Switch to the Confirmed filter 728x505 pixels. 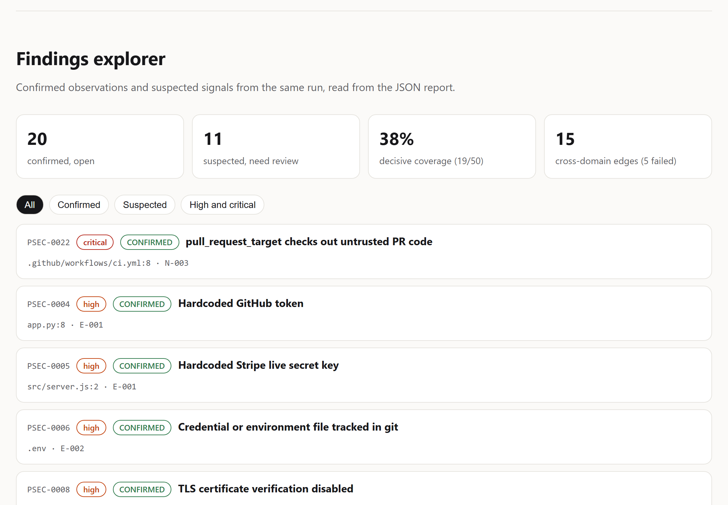click(79, 205)
